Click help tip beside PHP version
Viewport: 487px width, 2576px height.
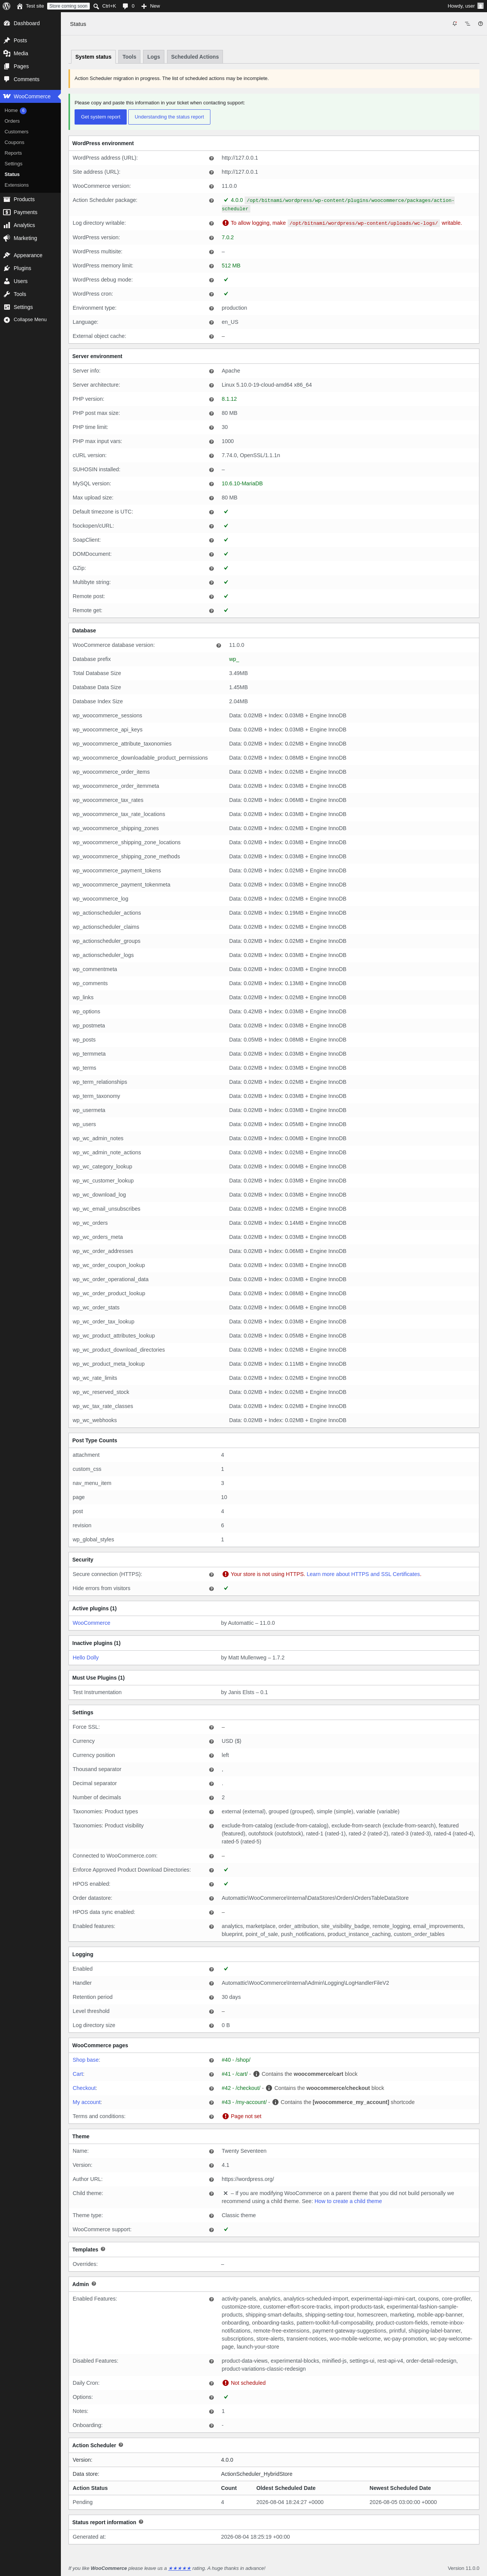click(212, 399)
